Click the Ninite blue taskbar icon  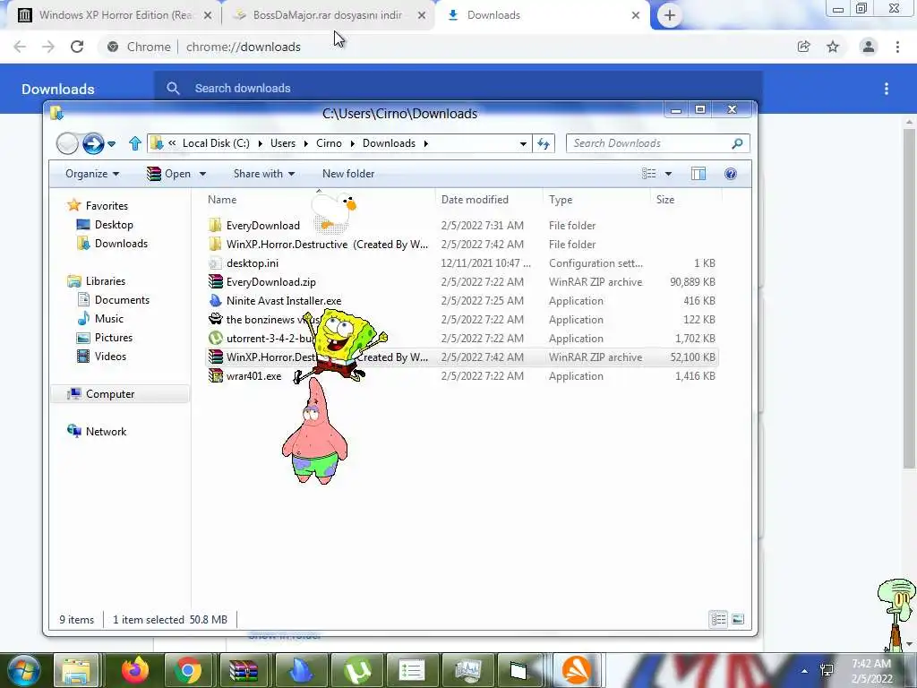301,670
